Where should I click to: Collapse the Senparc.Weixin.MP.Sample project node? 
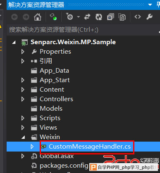coord(14,42)
